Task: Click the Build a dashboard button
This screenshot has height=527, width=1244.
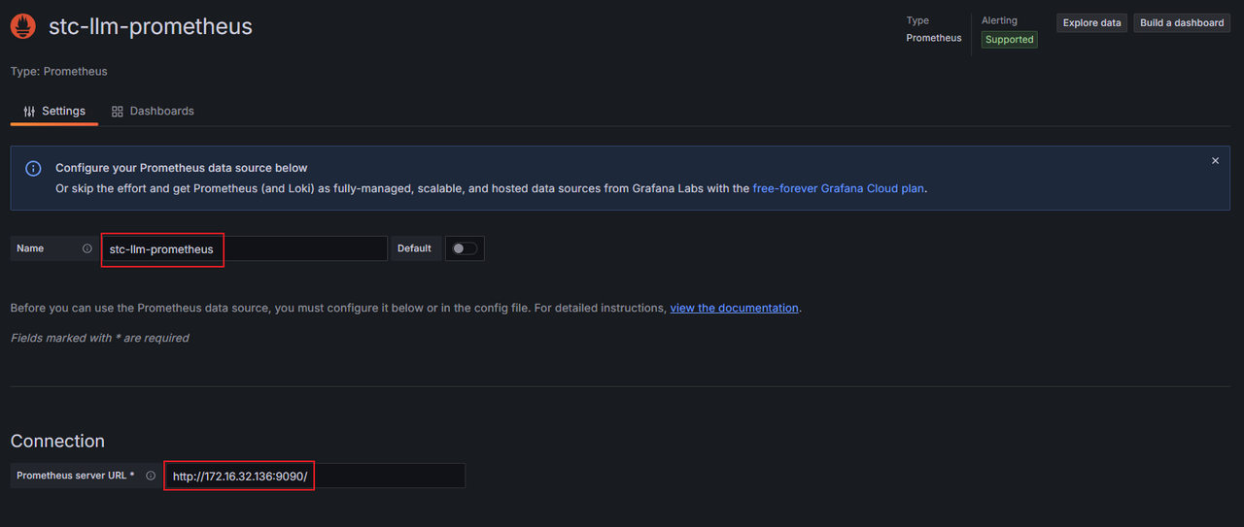Action: 1182,22
